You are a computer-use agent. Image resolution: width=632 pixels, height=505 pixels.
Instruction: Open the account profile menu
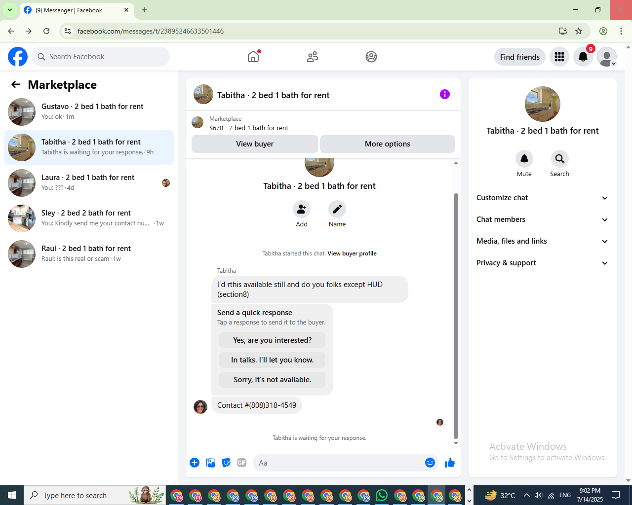click(x=607, y=57)
